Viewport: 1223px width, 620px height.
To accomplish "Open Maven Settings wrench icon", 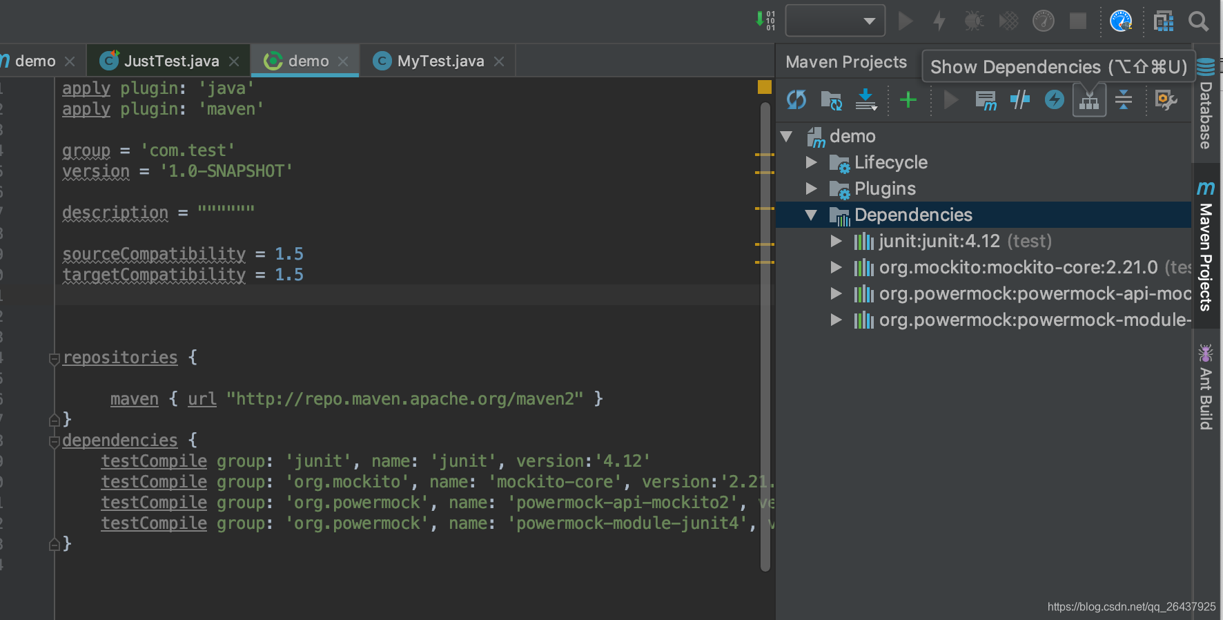I will click(x=1166, y=100).
